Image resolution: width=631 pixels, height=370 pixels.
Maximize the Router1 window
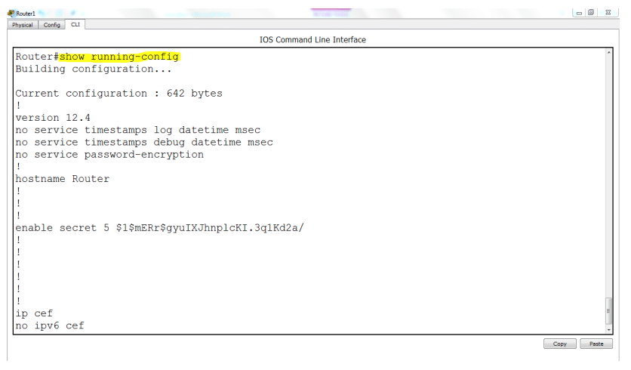click(x=591, y=13)
